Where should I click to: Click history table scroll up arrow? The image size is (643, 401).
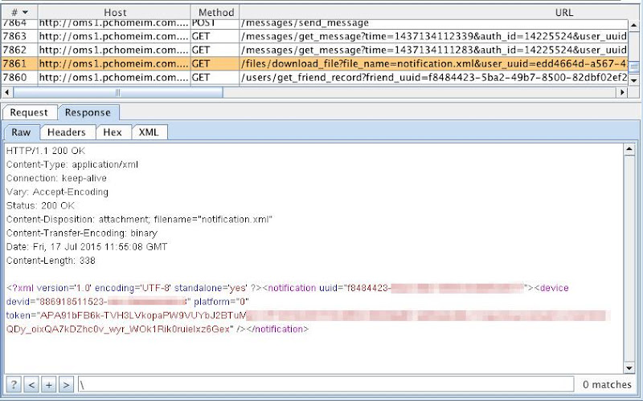pos(633,26)
